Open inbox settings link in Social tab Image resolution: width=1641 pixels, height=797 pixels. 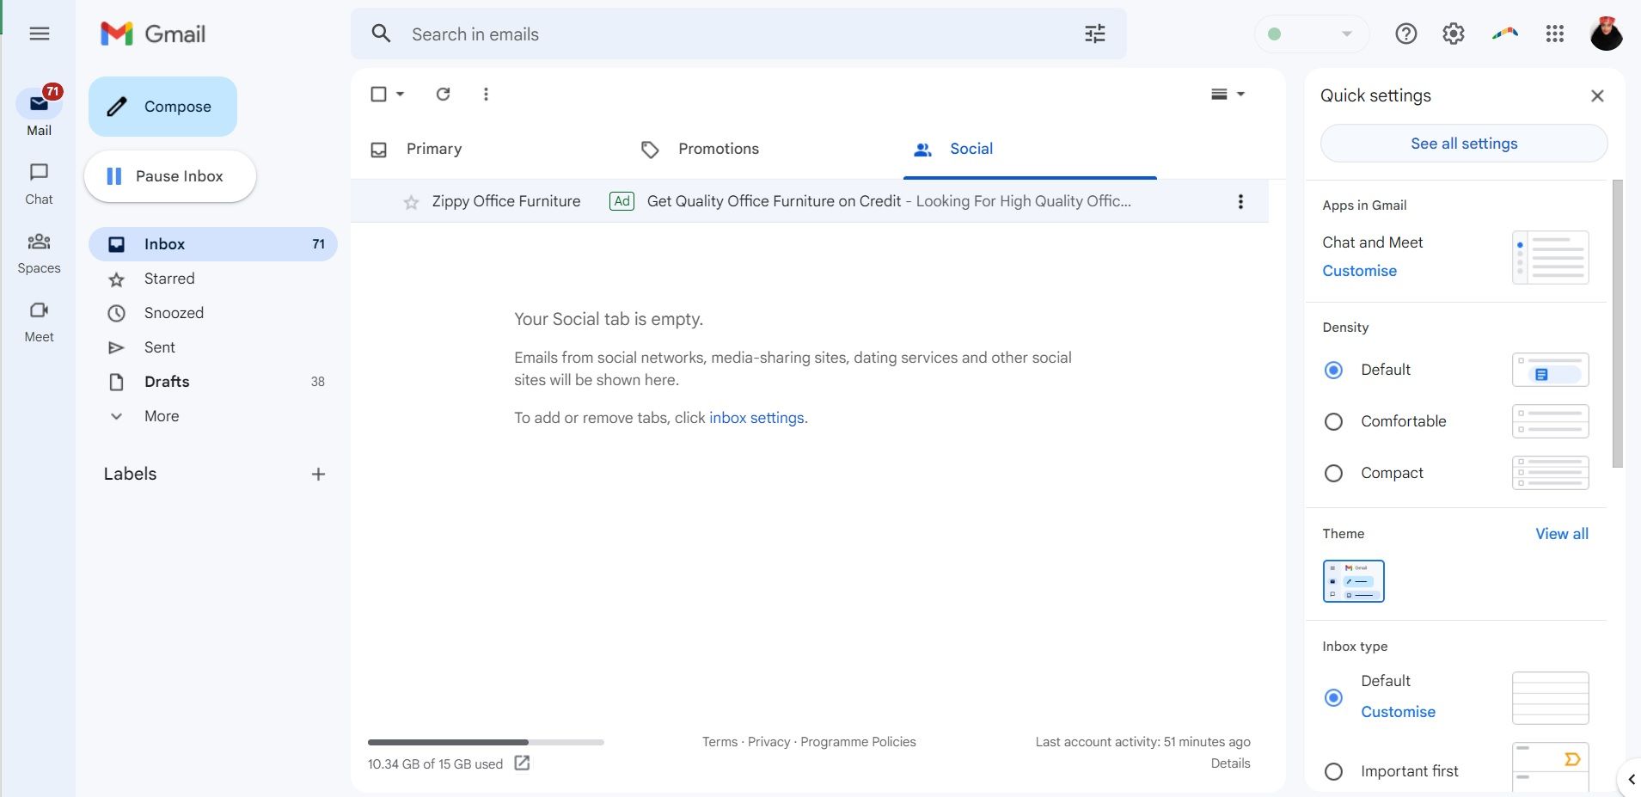pyautogui.click(x=756, y=418)
